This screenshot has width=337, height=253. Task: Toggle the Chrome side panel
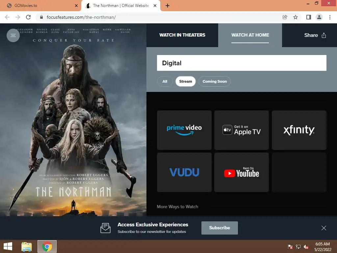tap(309, 17)
